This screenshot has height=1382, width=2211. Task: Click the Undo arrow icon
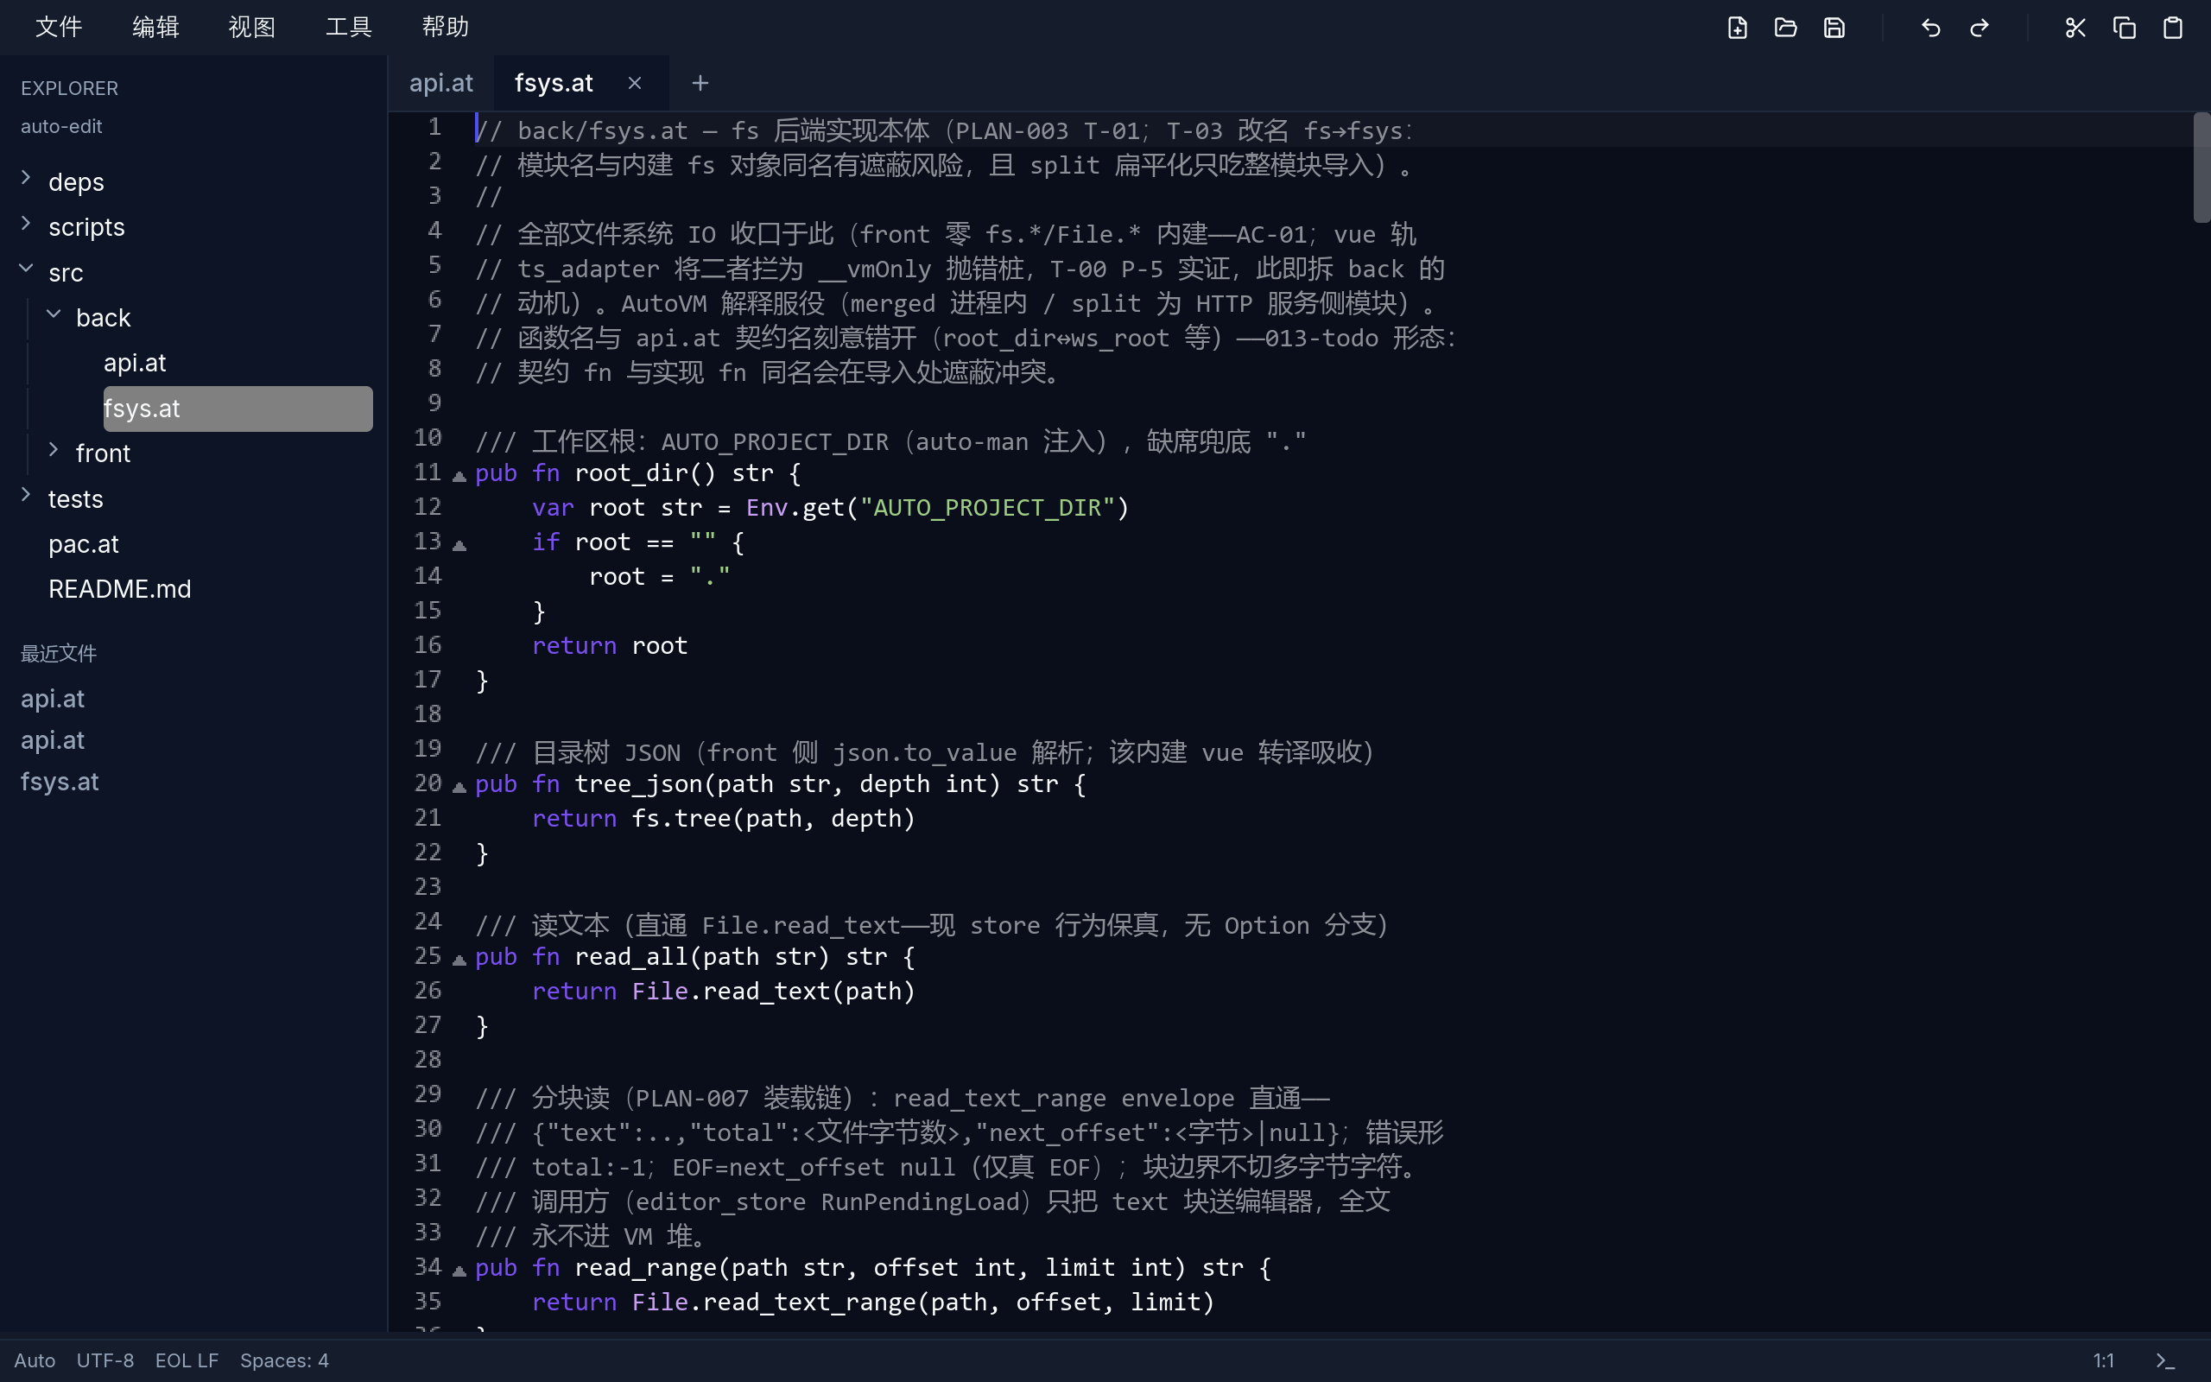[1930, 28]
